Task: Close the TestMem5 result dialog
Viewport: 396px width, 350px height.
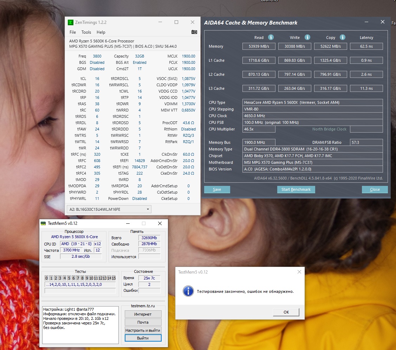Action: click(299, 272)
